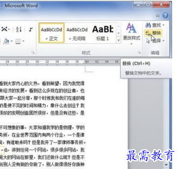Apply the Normal (正文) style

click(x=52, y=33)
